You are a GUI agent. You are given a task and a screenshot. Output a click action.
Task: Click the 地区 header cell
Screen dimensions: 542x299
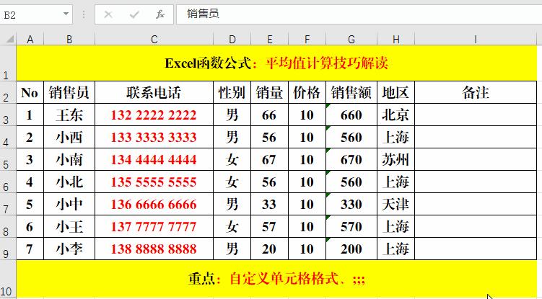pos(395,92)
